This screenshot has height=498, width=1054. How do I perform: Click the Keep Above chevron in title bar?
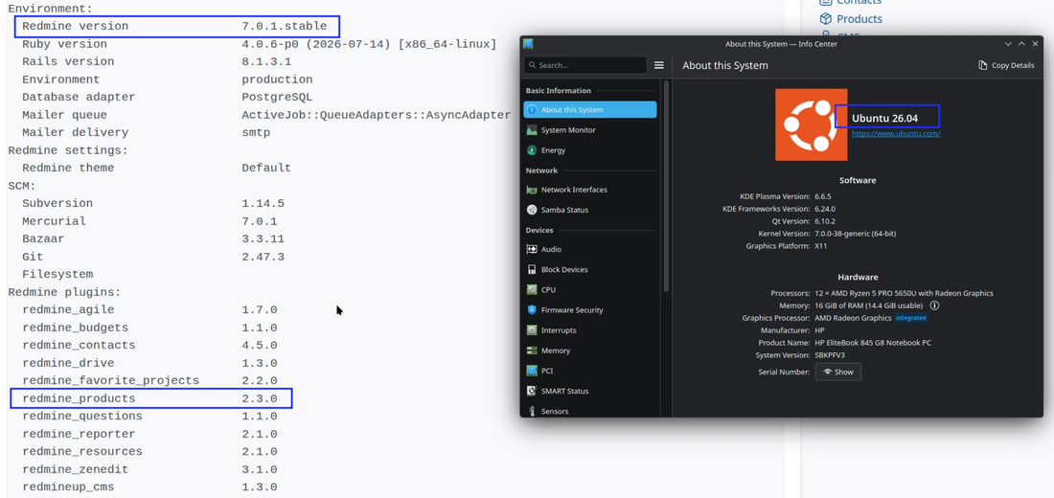(1021, 44)
